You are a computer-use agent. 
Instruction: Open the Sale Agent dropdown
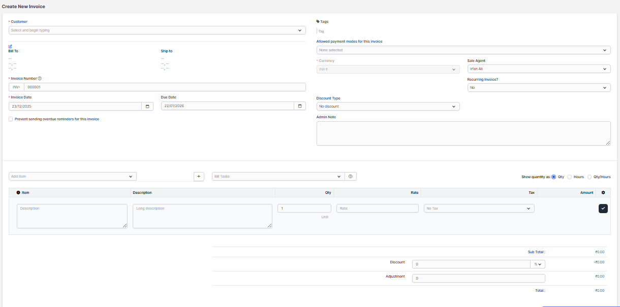539,69
